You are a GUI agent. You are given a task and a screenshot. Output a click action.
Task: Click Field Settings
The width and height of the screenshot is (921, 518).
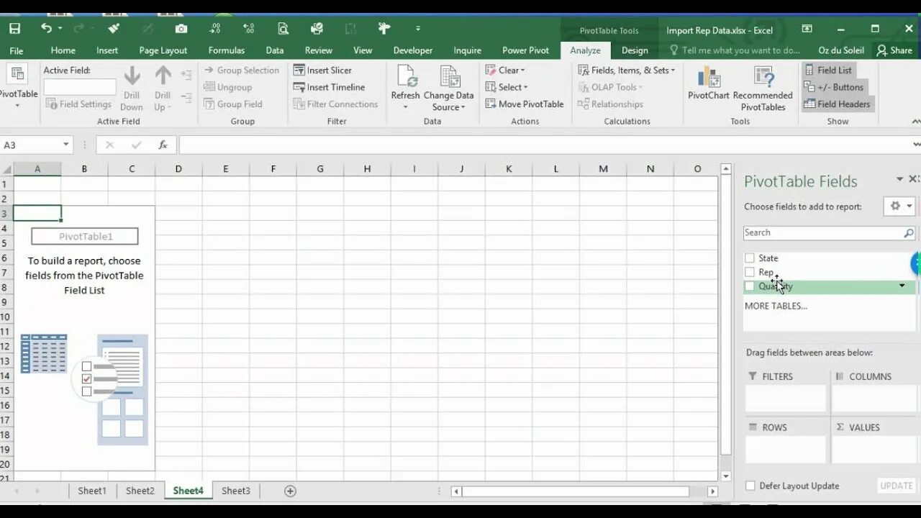78,104
